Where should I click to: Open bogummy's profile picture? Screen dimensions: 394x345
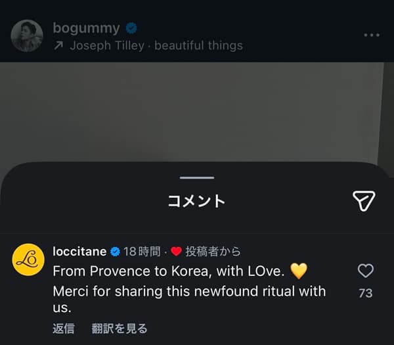tap(27, 35)
